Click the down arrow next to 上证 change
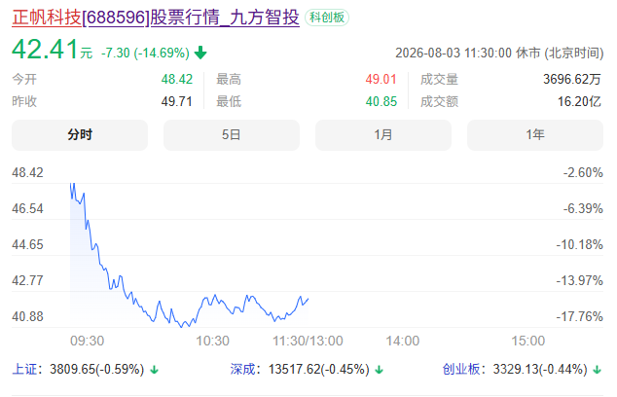Image resolution: width=617 pixels, height=397 pixels. (x=154, y=370)
